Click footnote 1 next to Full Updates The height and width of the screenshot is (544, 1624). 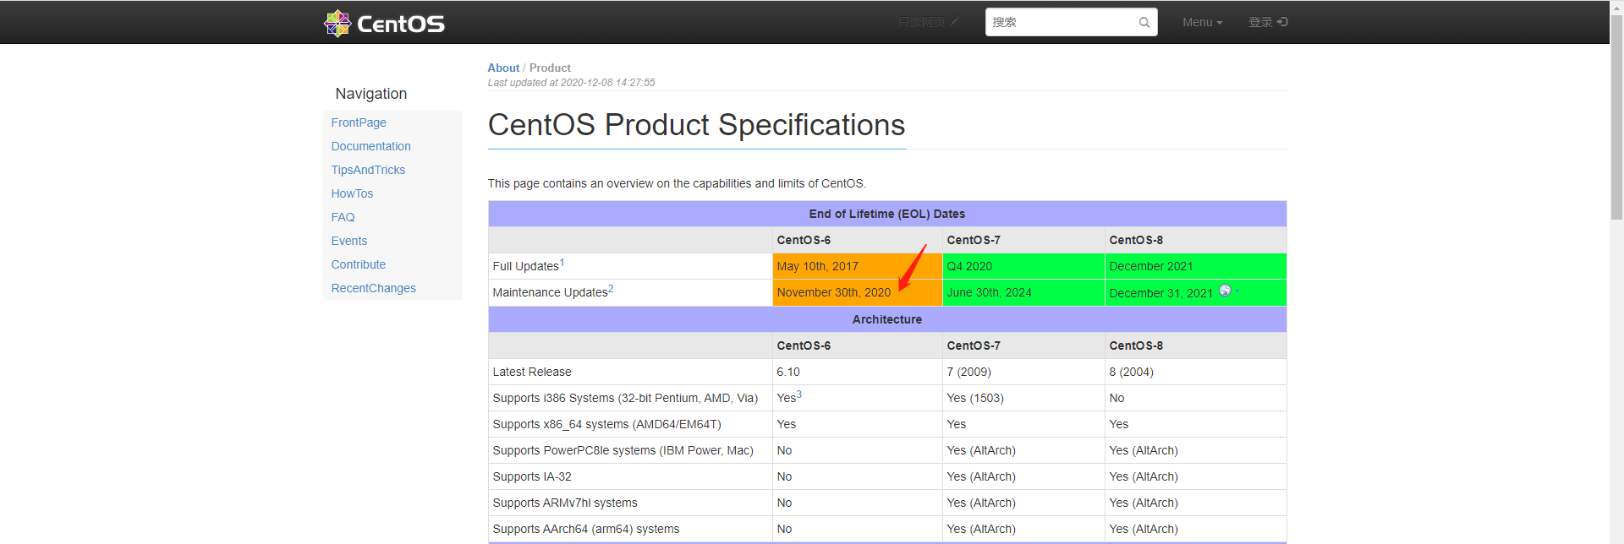pyautogui.click(x=562, y=263)
